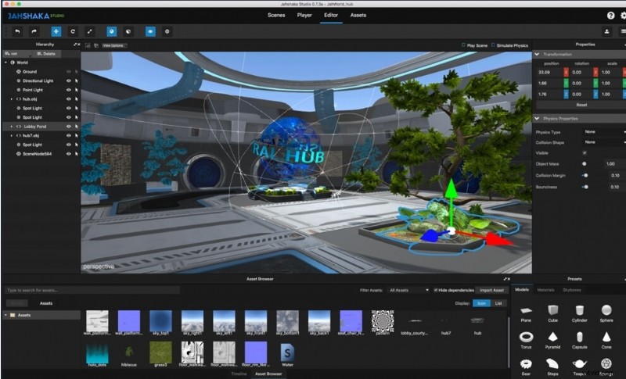Open the Physics Type dropdown
Image resolution: width=626 pixels, height=379 pixels.
[603, 132]
